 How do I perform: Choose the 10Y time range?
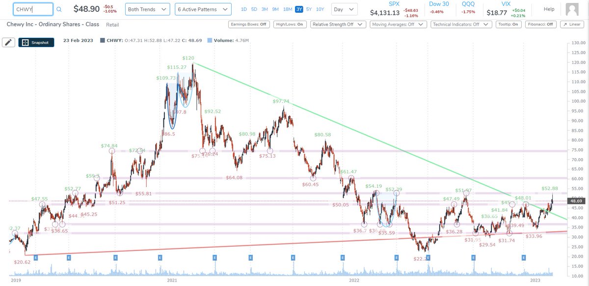pyautogui.click(x=320, y=9)
